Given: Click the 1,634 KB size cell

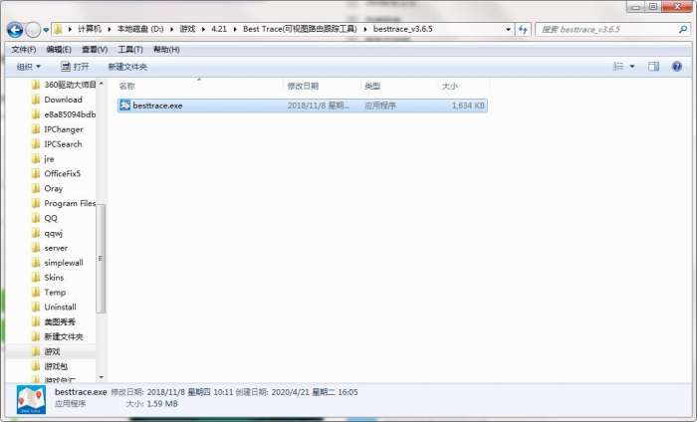Looking at the screenshot, I should [x=468, y=105].
